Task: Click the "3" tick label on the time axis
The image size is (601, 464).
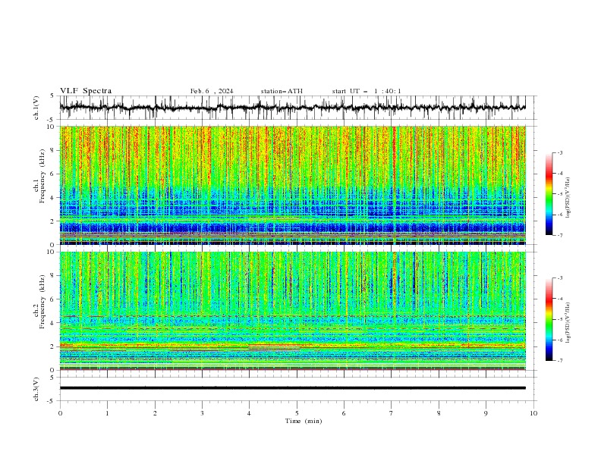Action: click(202, 413)
